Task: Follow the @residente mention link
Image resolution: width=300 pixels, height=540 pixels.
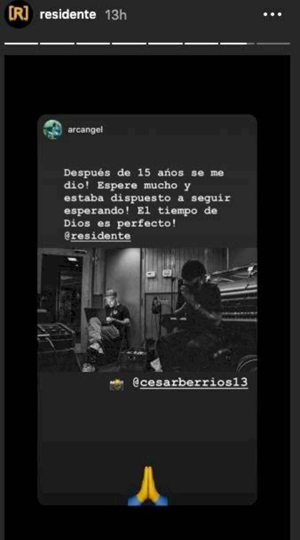Action: click(x=97, y=236)
